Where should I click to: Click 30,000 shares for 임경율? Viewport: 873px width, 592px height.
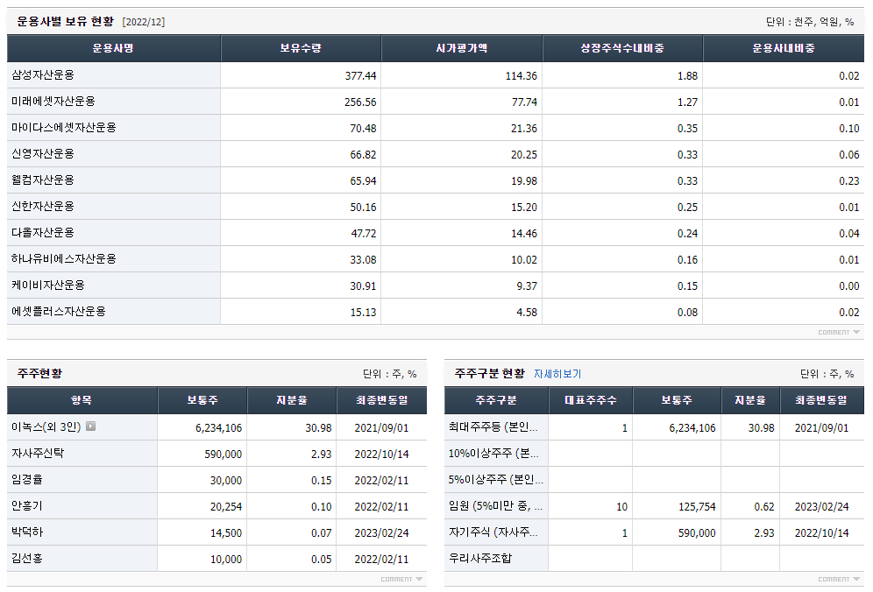pos(225,480)
